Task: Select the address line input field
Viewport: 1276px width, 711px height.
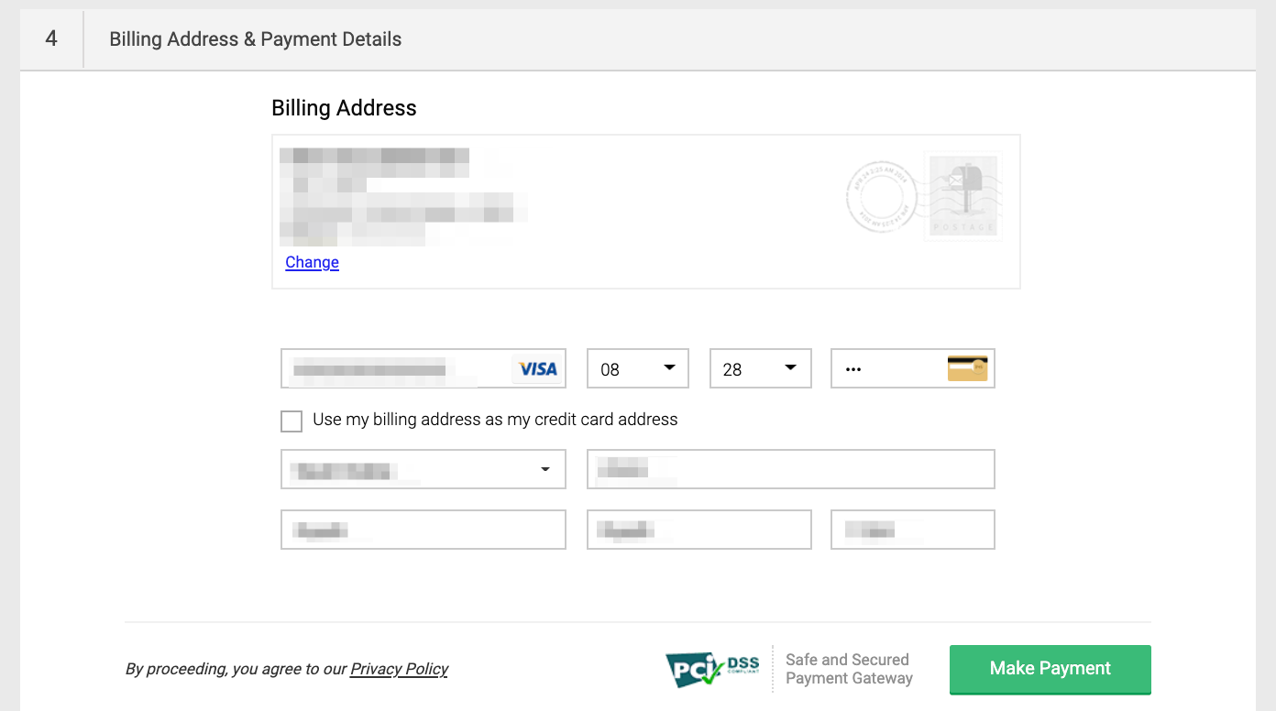Action: [790, 469]
